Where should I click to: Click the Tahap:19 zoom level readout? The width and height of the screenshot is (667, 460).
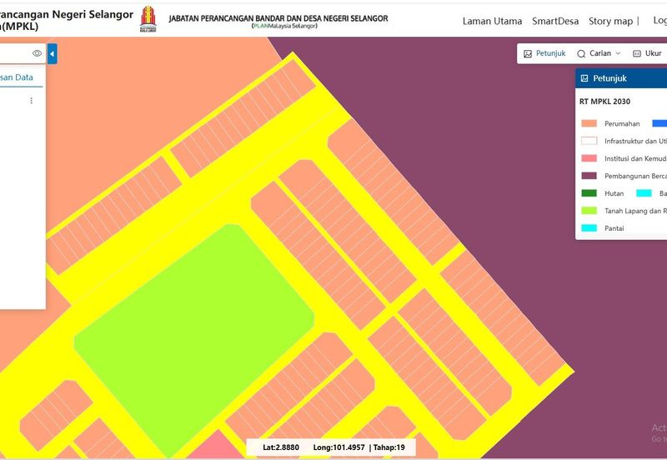(389, 447)
